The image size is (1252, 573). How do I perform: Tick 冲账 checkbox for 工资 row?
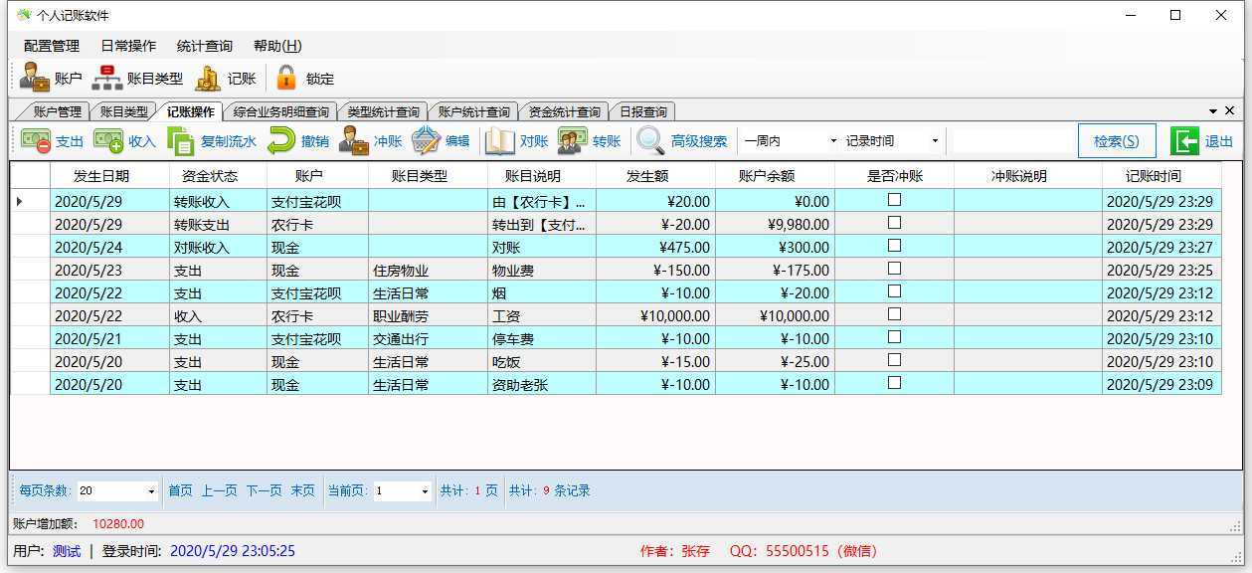[894, 314]
